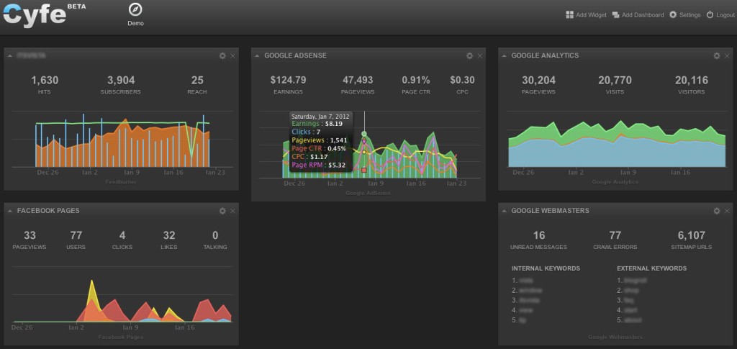Image resolution: width=737 pixels, height=349 pixels.
Task: Close the Google Analytics widget
Action: pos(727,56)
